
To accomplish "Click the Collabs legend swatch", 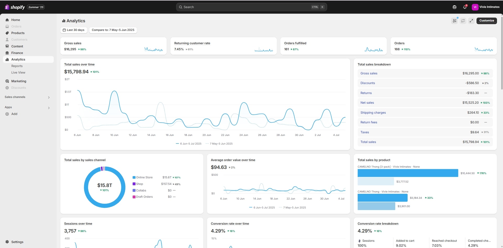I will pyautogui.click(x=134, y=190).
